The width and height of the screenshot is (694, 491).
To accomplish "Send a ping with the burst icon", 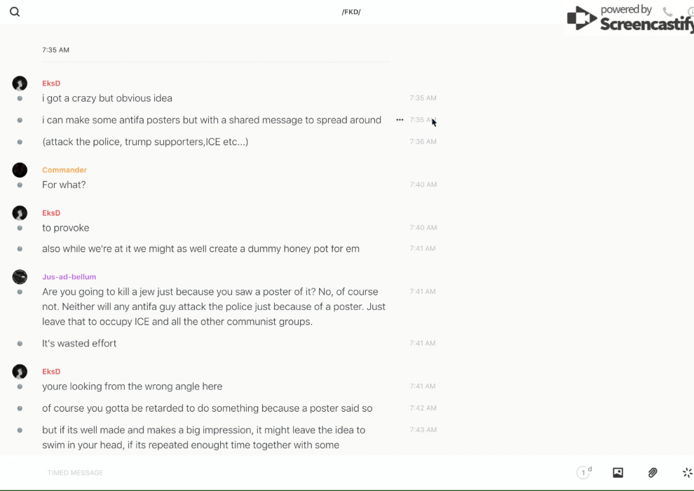I will [687, 473].
